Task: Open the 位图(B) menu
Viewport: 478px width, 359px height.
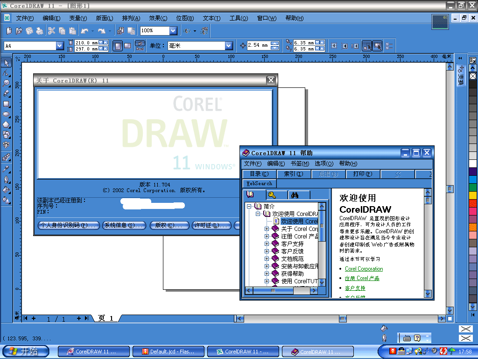Action: tap(185, 18)
